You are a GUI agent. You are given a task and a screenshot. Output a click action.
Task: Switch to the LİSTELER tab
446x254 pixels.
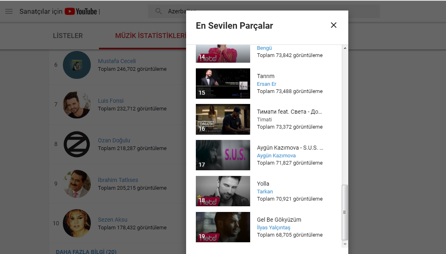click(68, 36)
